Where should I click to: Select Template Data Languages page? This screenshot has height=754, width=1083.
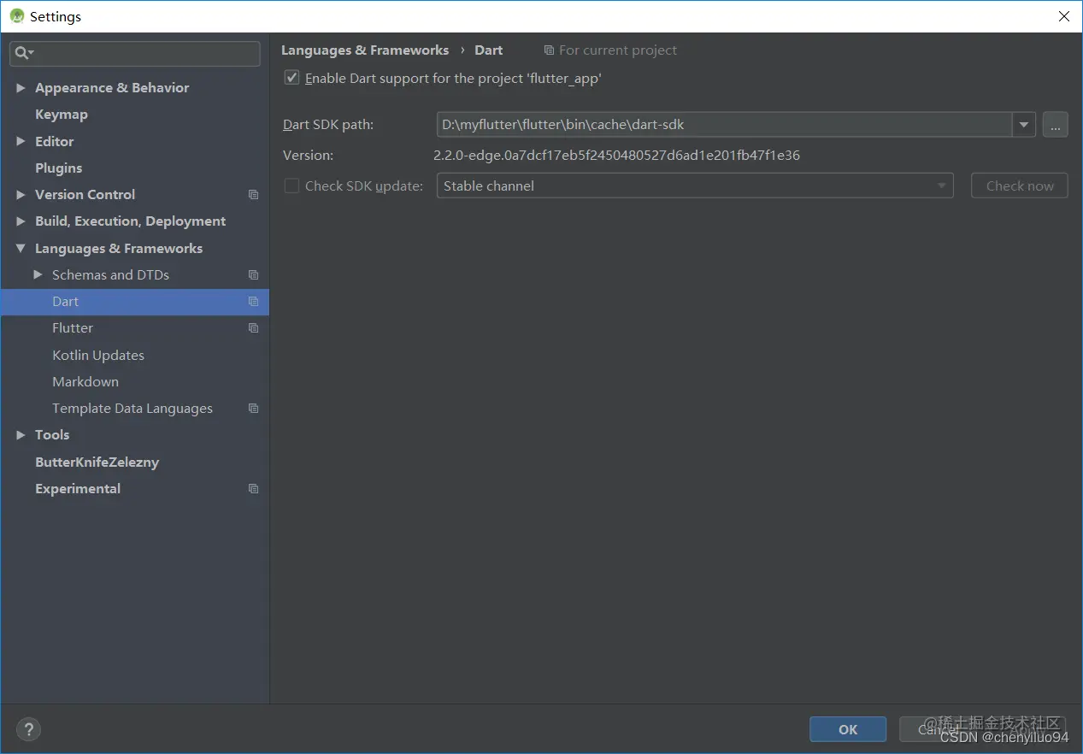pos(132,409)
